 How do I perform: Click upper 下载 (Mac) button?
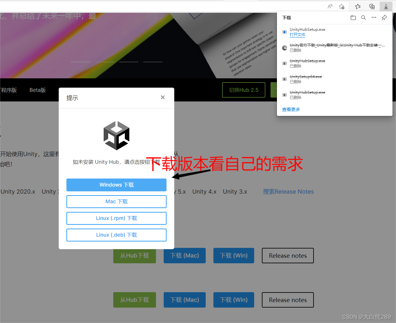[185, 256]
